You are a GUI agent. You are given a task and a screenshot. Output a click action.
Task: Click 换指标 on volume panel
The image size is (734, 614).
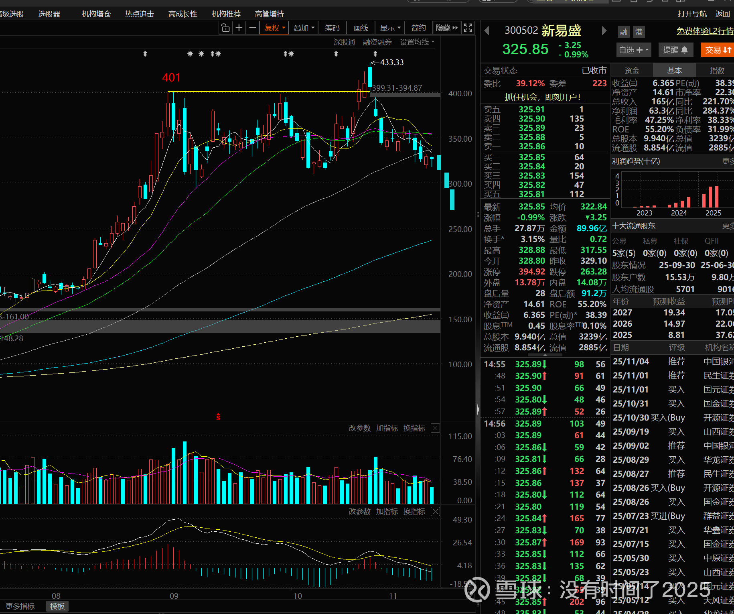414,428
